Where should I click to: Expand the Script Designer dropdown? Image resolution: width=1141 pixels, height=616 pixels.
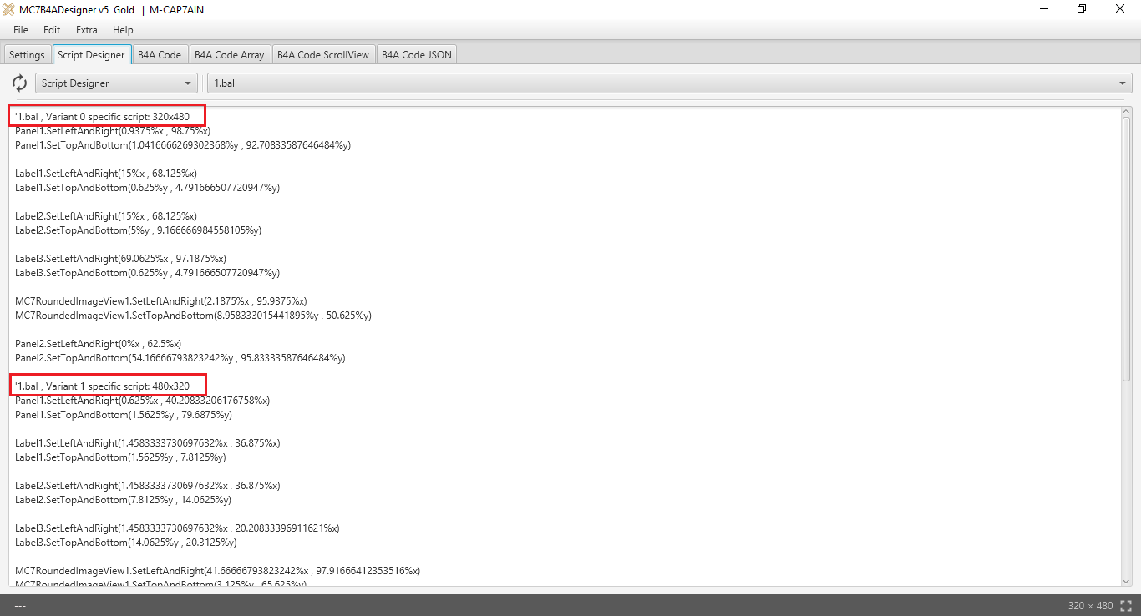tap(116, 83)
